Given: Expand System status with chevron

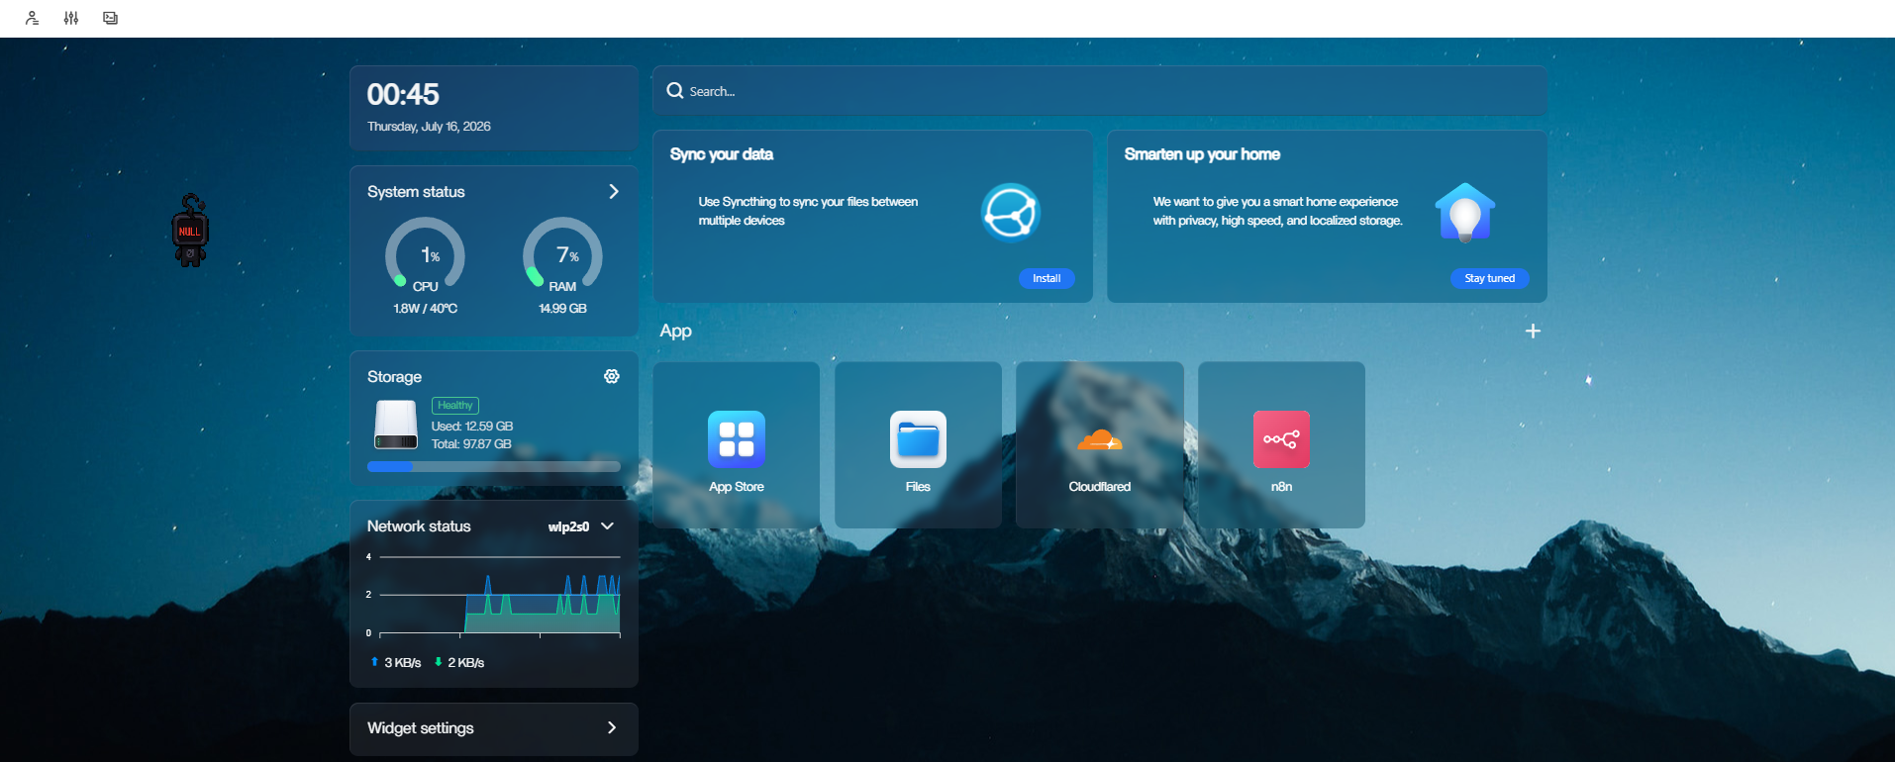Looking at the screenshot, I should tap(614, 191).
